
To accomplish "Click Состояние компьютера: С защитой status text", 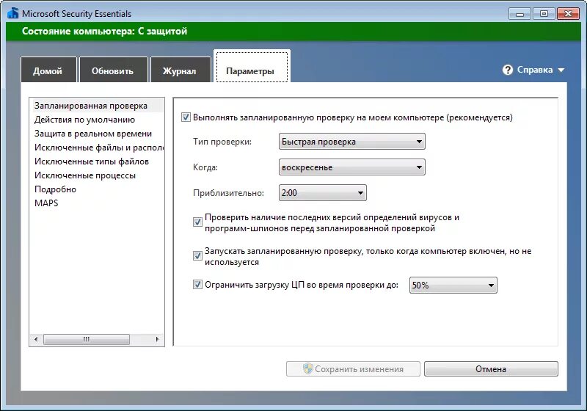I will tap(104, 31).
